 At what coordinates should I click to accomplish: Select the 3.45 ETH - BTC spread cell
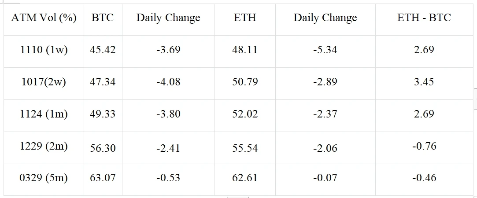[424, 82]
